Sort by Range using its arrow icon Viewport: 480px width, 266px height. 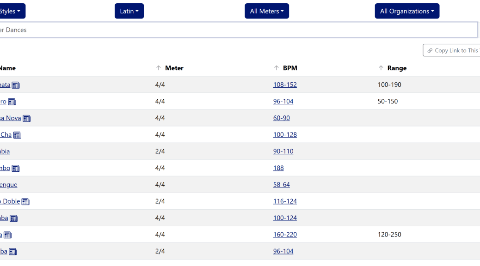(381, 68)
